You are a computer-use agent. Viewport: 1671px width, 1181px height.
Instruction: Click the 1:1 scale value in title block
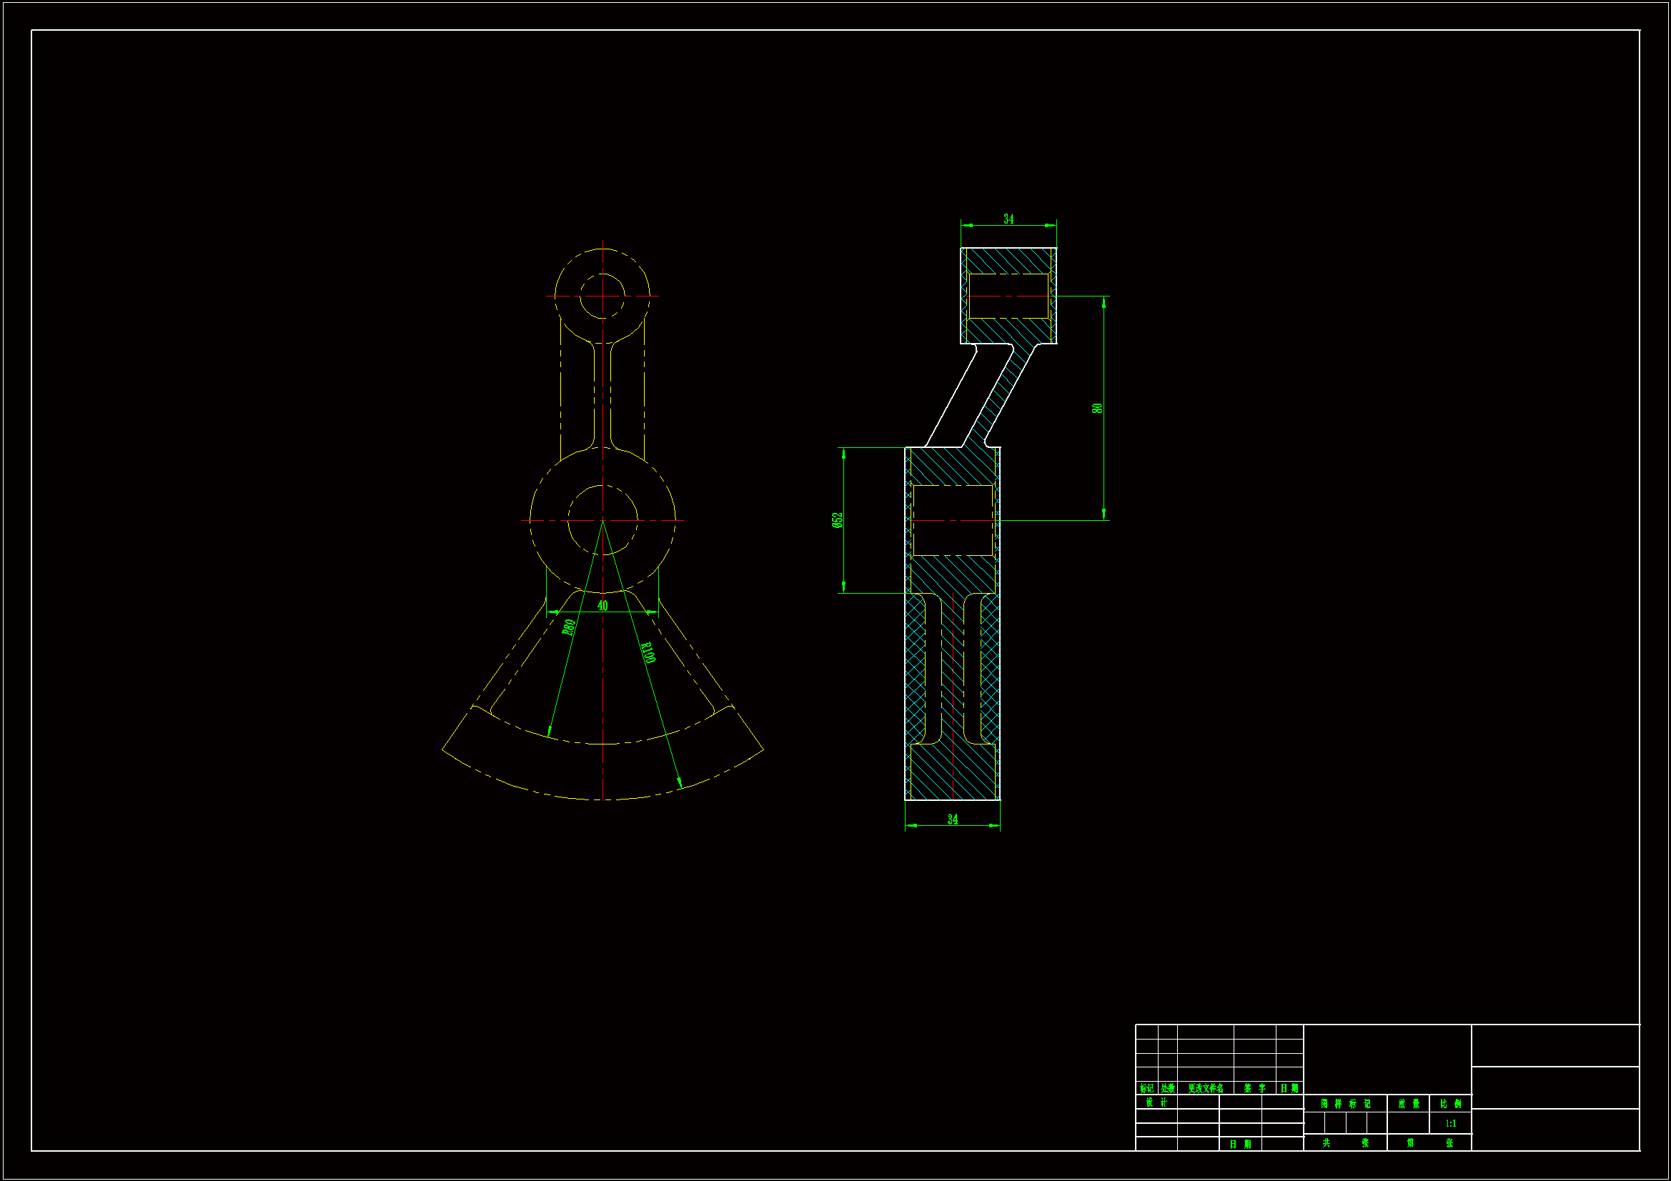[x=1450, y=1124]
